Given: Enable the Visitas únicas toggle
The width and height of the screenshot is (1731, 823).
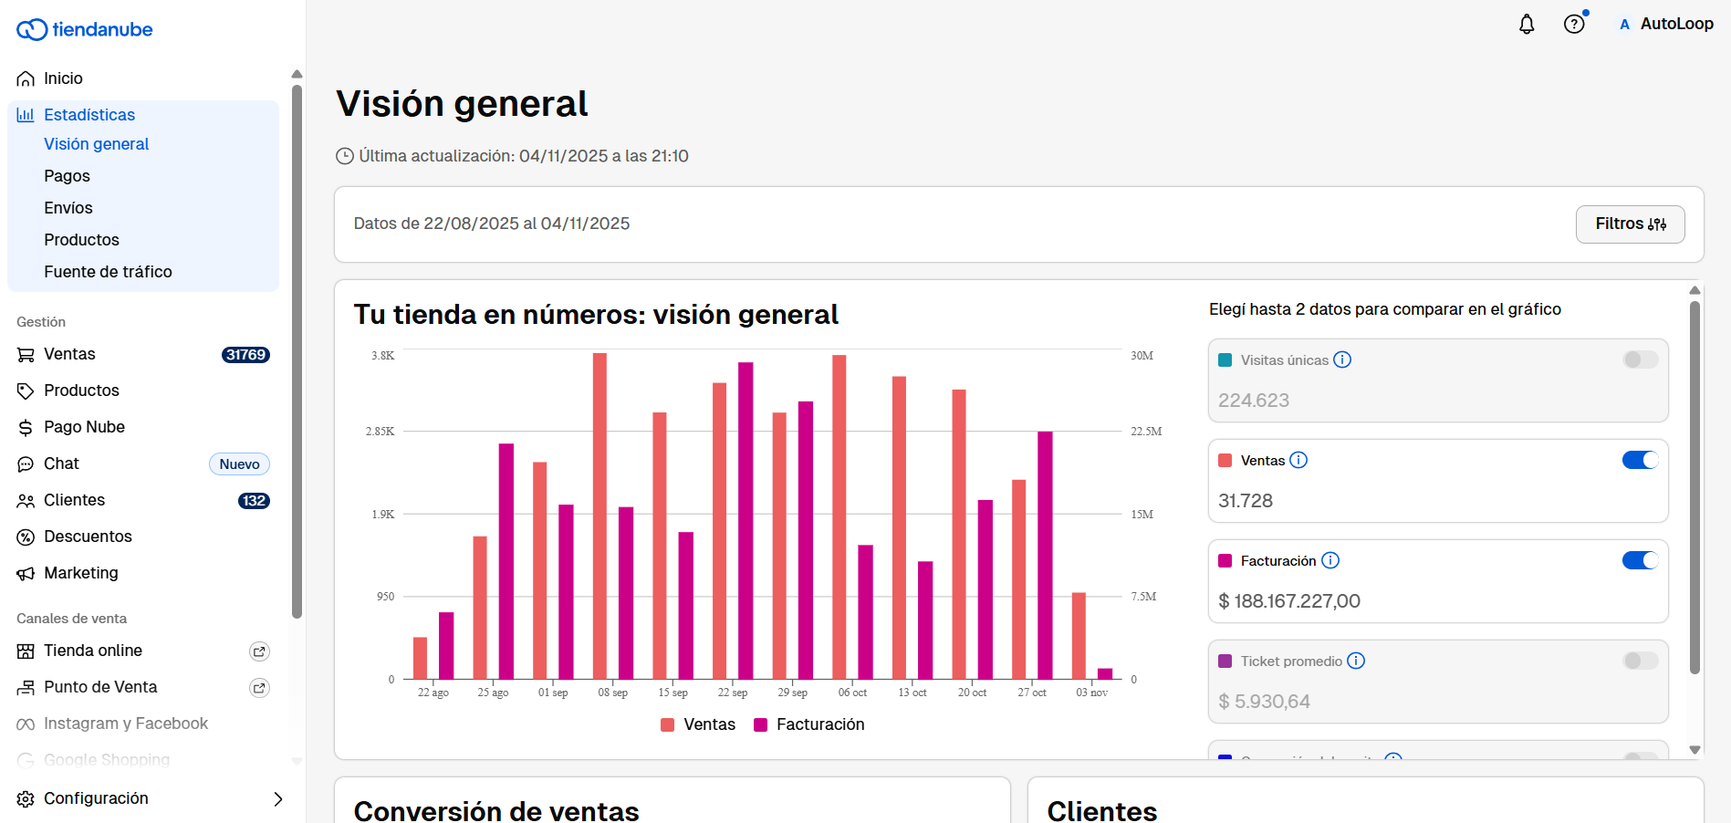Looking at the screenshot, I should (1640, 359).
